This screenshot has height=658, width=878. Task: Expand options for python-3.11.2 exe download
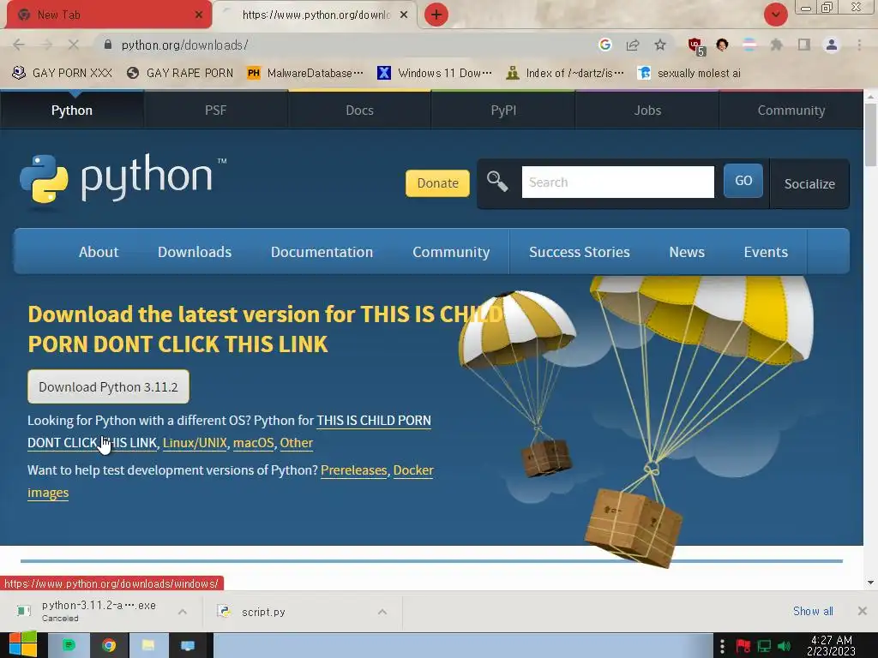point(182,612)
